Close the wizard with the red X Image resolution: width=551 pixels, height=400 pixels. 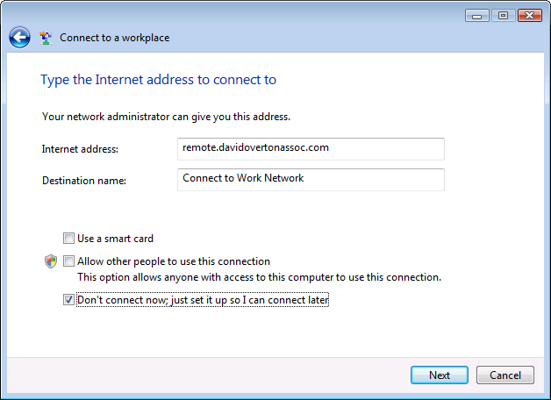click(530, 16)
